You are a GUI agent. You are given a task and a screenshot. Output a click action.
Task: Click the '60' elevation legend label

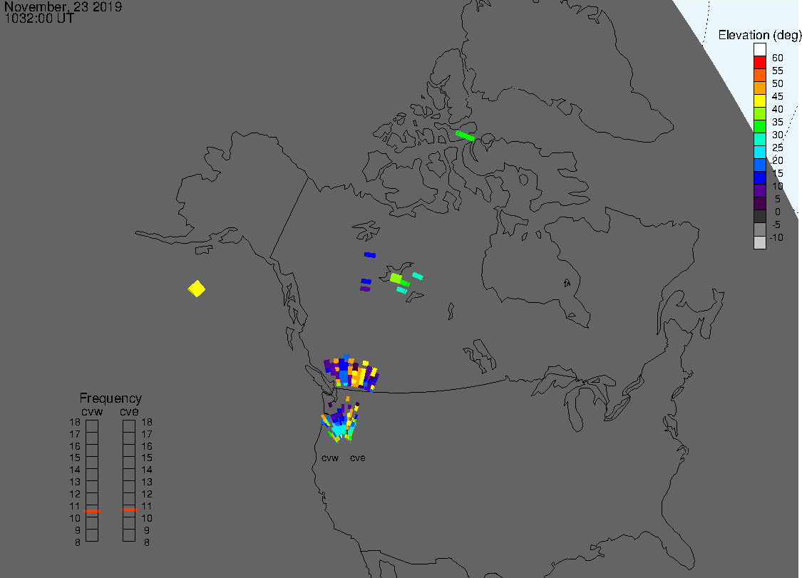(778, 58)
